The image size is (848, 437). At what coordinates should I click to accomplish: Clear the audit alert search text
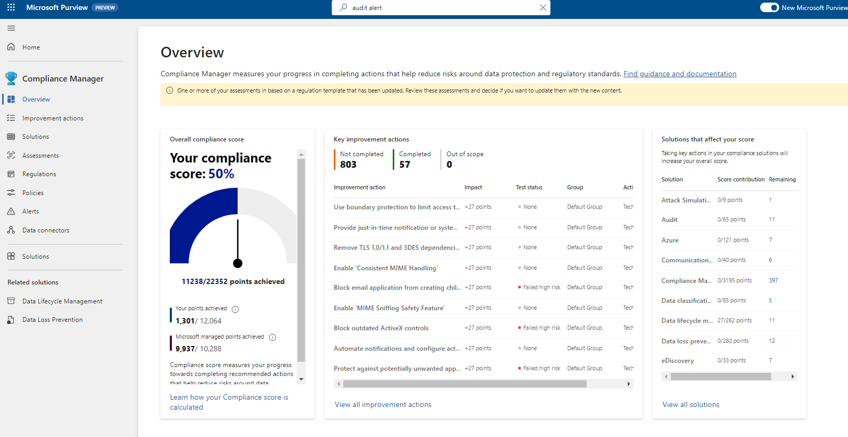pos(543,7)
